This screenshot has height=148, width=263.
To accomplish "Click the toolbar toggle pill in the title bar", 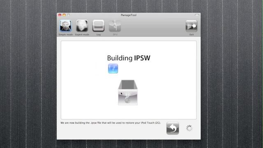I will pyautogui.click(x=197, y=15).
